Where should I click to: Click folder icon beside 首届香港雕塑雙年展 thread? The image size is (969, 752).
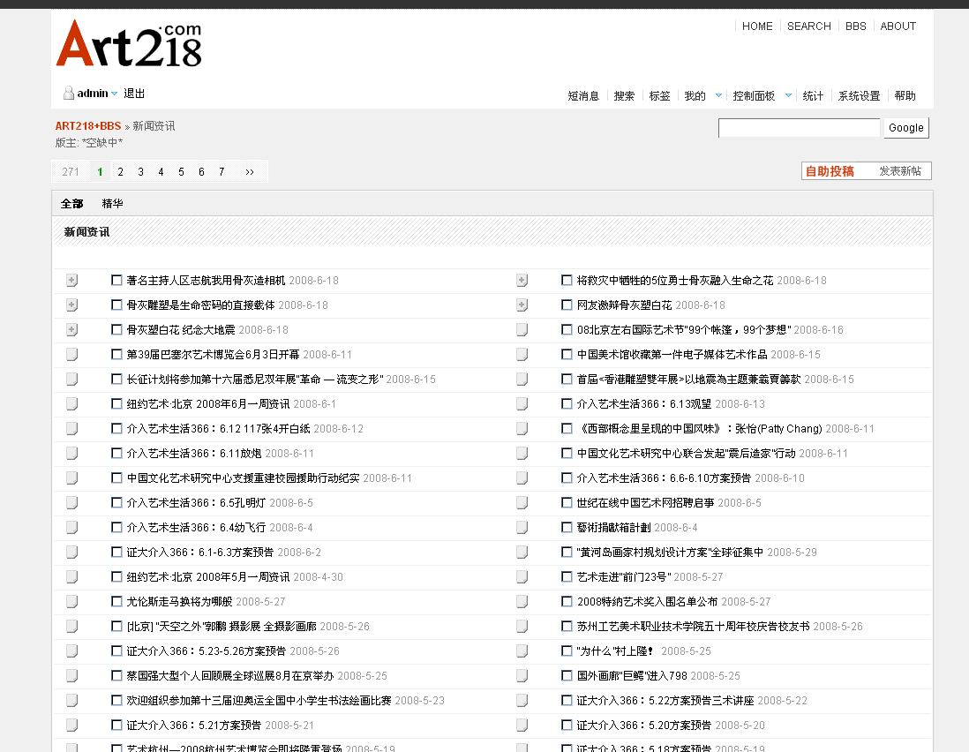(x=522, y=380)
